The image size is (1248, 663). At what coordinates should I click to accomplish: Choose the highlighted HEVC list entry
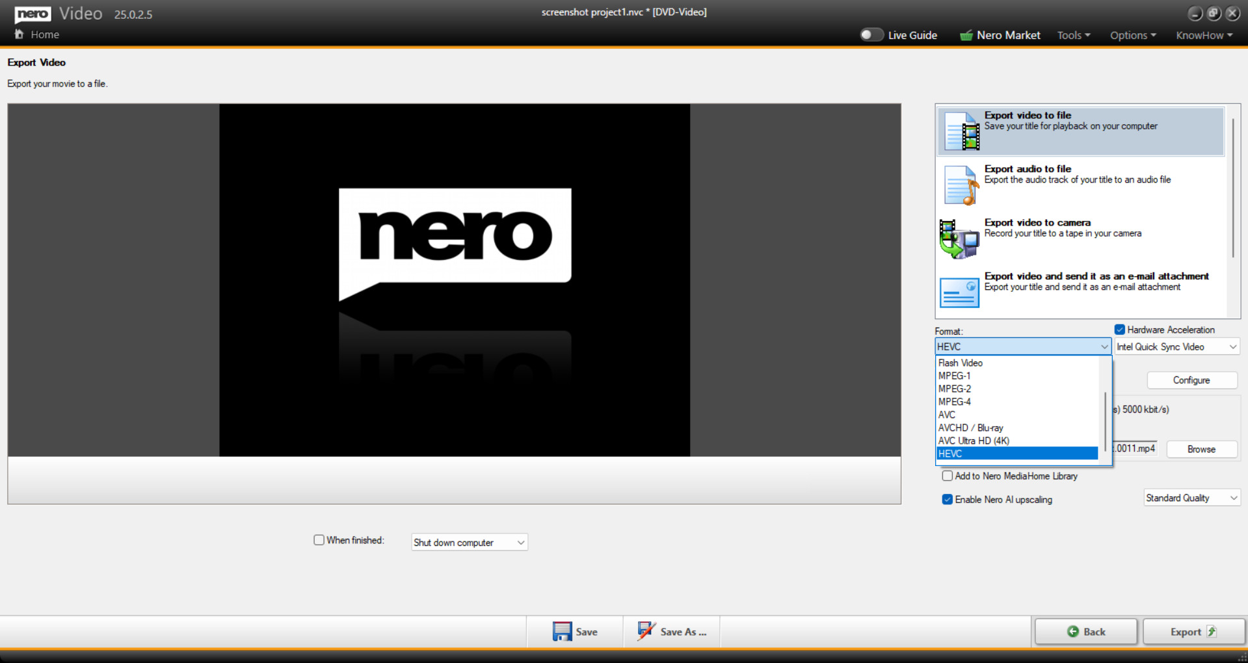(1017, 454)
